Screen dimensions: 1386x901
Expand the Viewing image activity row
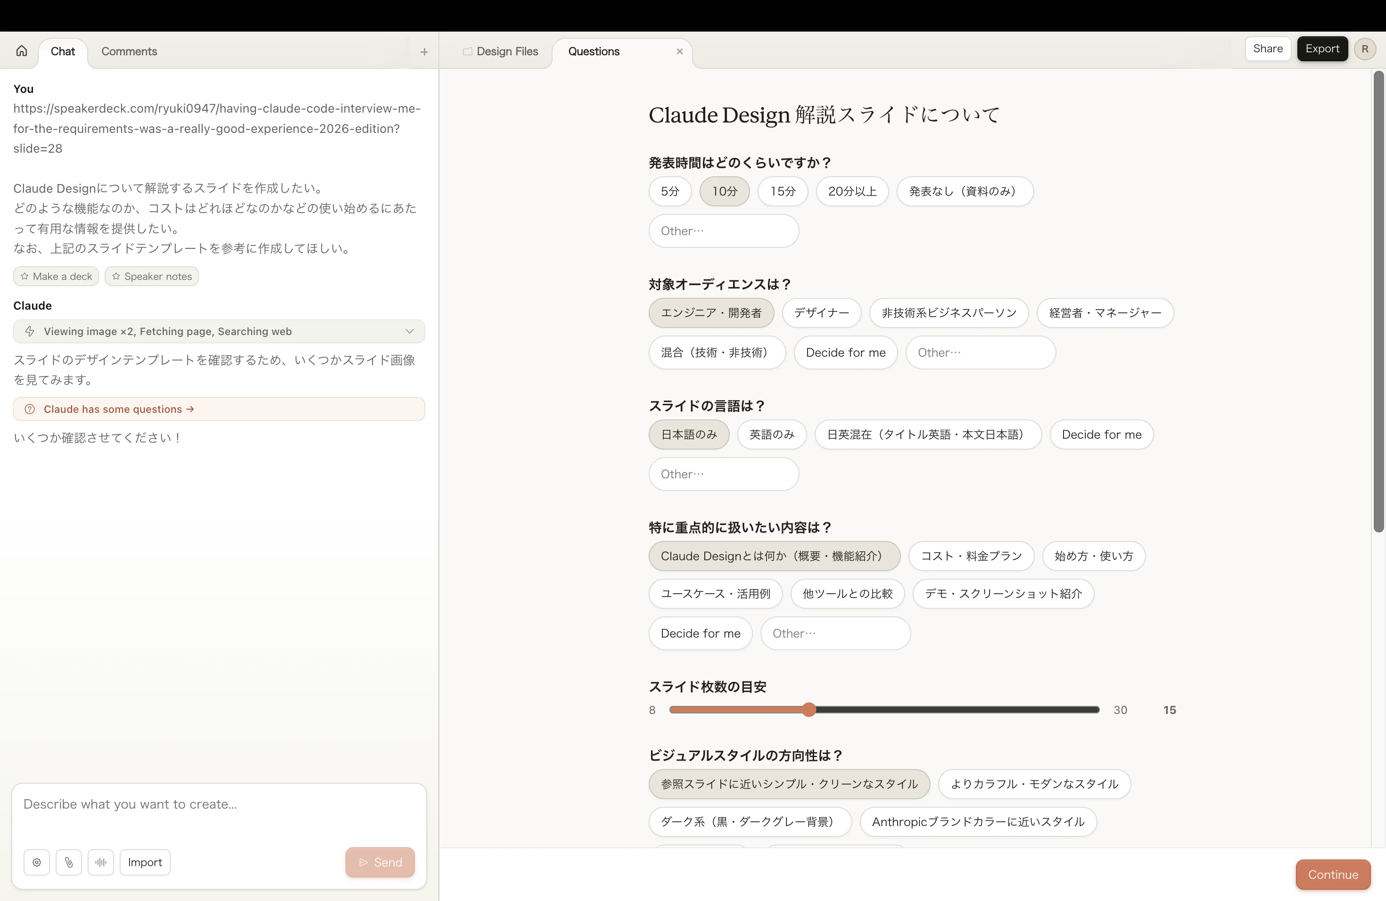pyautogui.click(x=219, y=331)
